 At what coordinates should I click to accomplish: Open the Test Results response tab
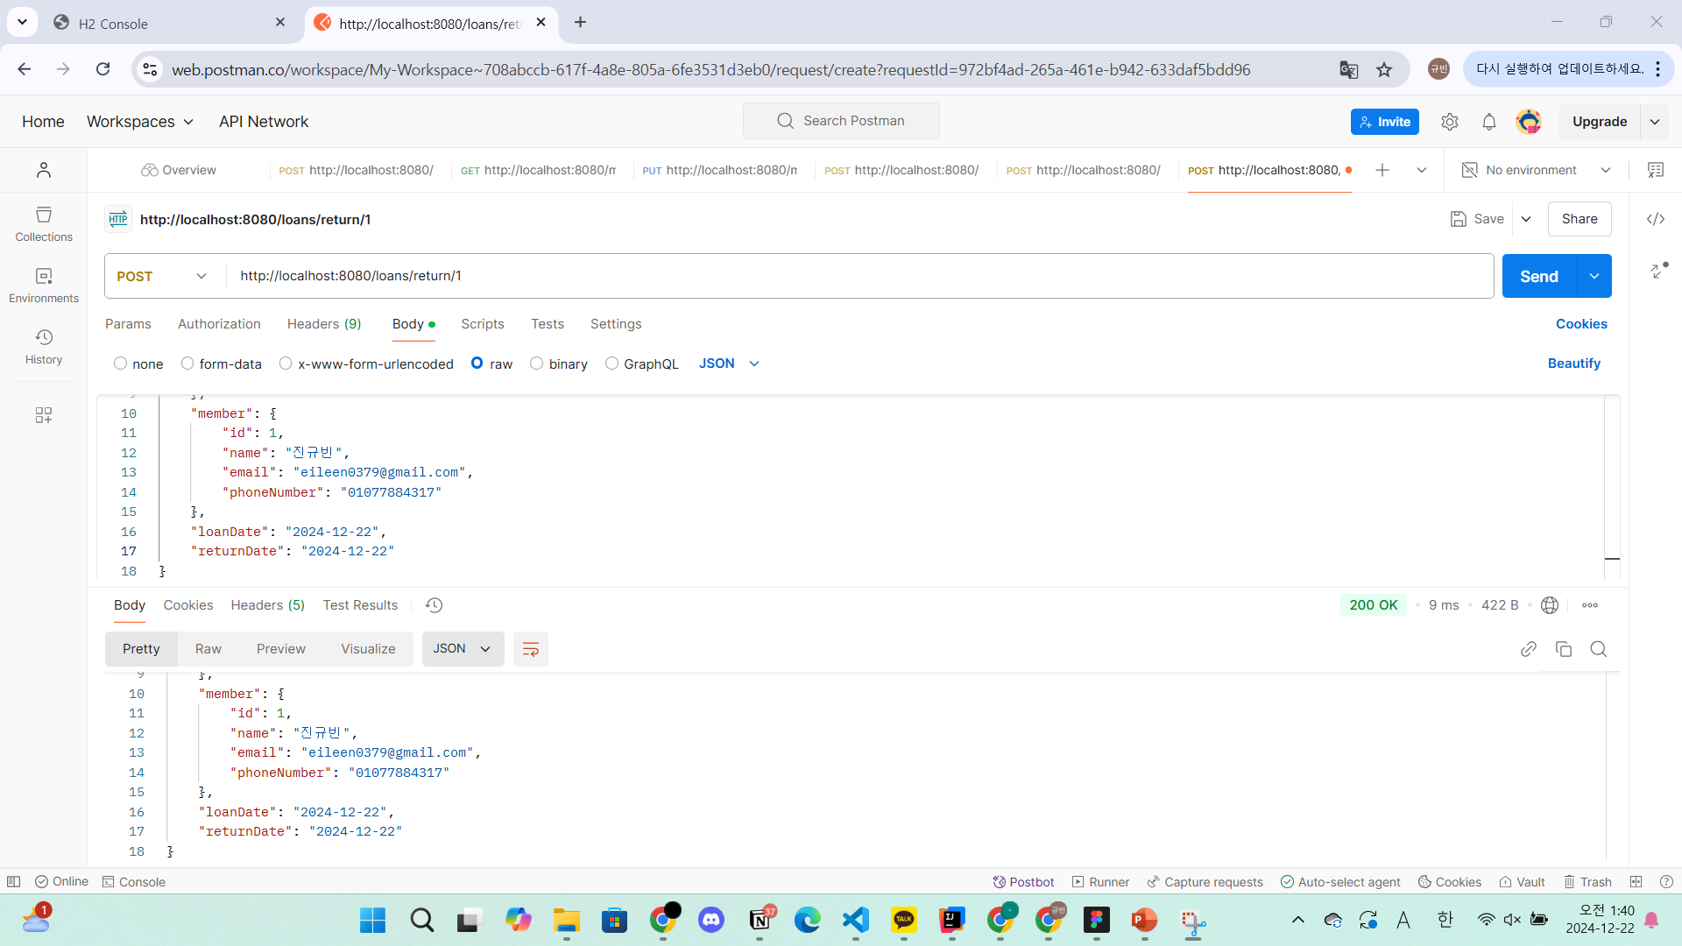[x=360, y=605]
